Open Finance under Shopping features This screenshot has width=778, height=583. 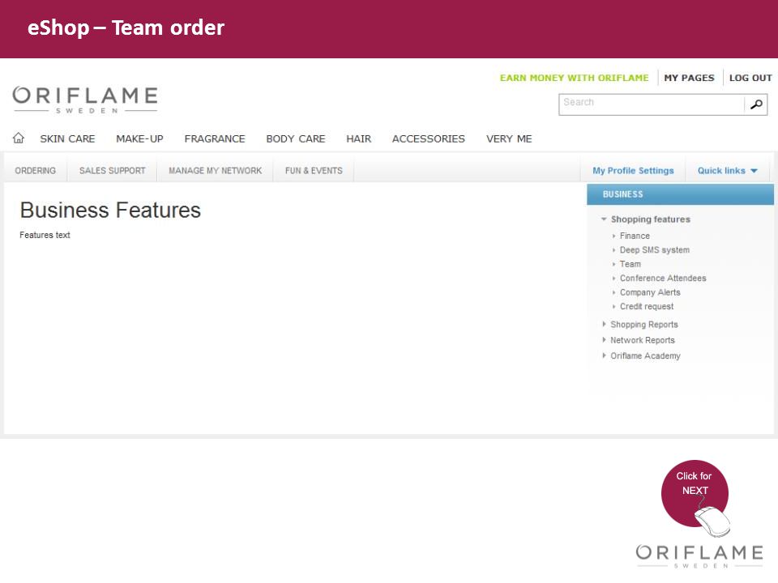pyautogui.click(x=635, y=236)
